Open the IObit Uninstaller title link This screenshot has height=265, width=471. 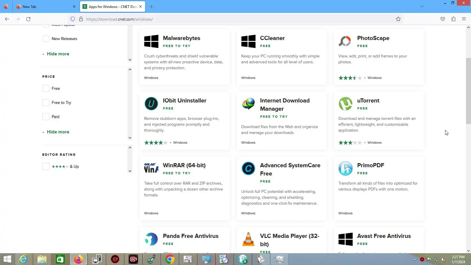point(185,100)
